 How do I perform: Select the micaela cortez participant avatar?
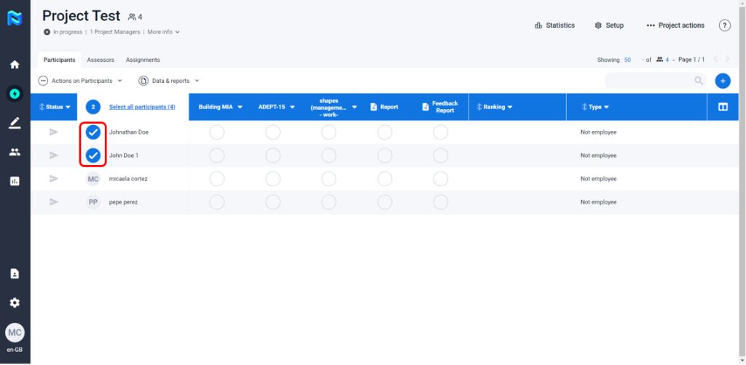pyautogui.click(x=93, y=179)
